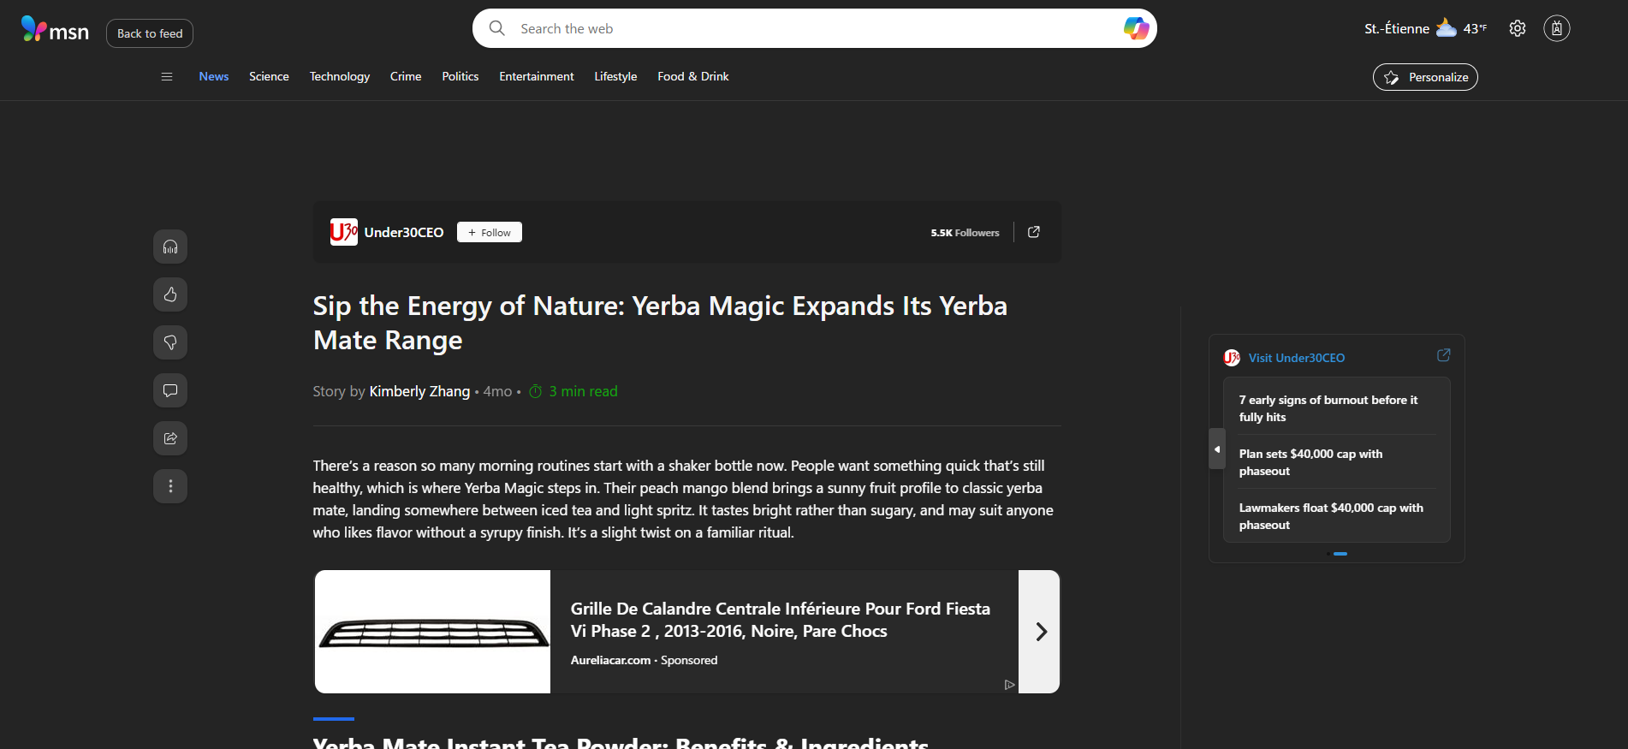
Task: Focus the Search the web field
Action: [x=815, y=28]
